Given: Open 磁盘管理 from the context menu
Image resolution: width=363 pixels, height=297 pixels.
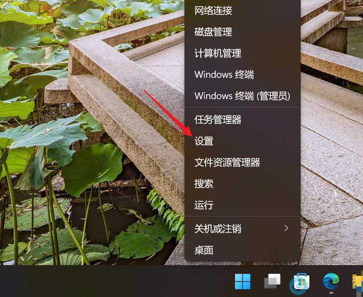Looking at the screenshot, I should pos(213,32).
